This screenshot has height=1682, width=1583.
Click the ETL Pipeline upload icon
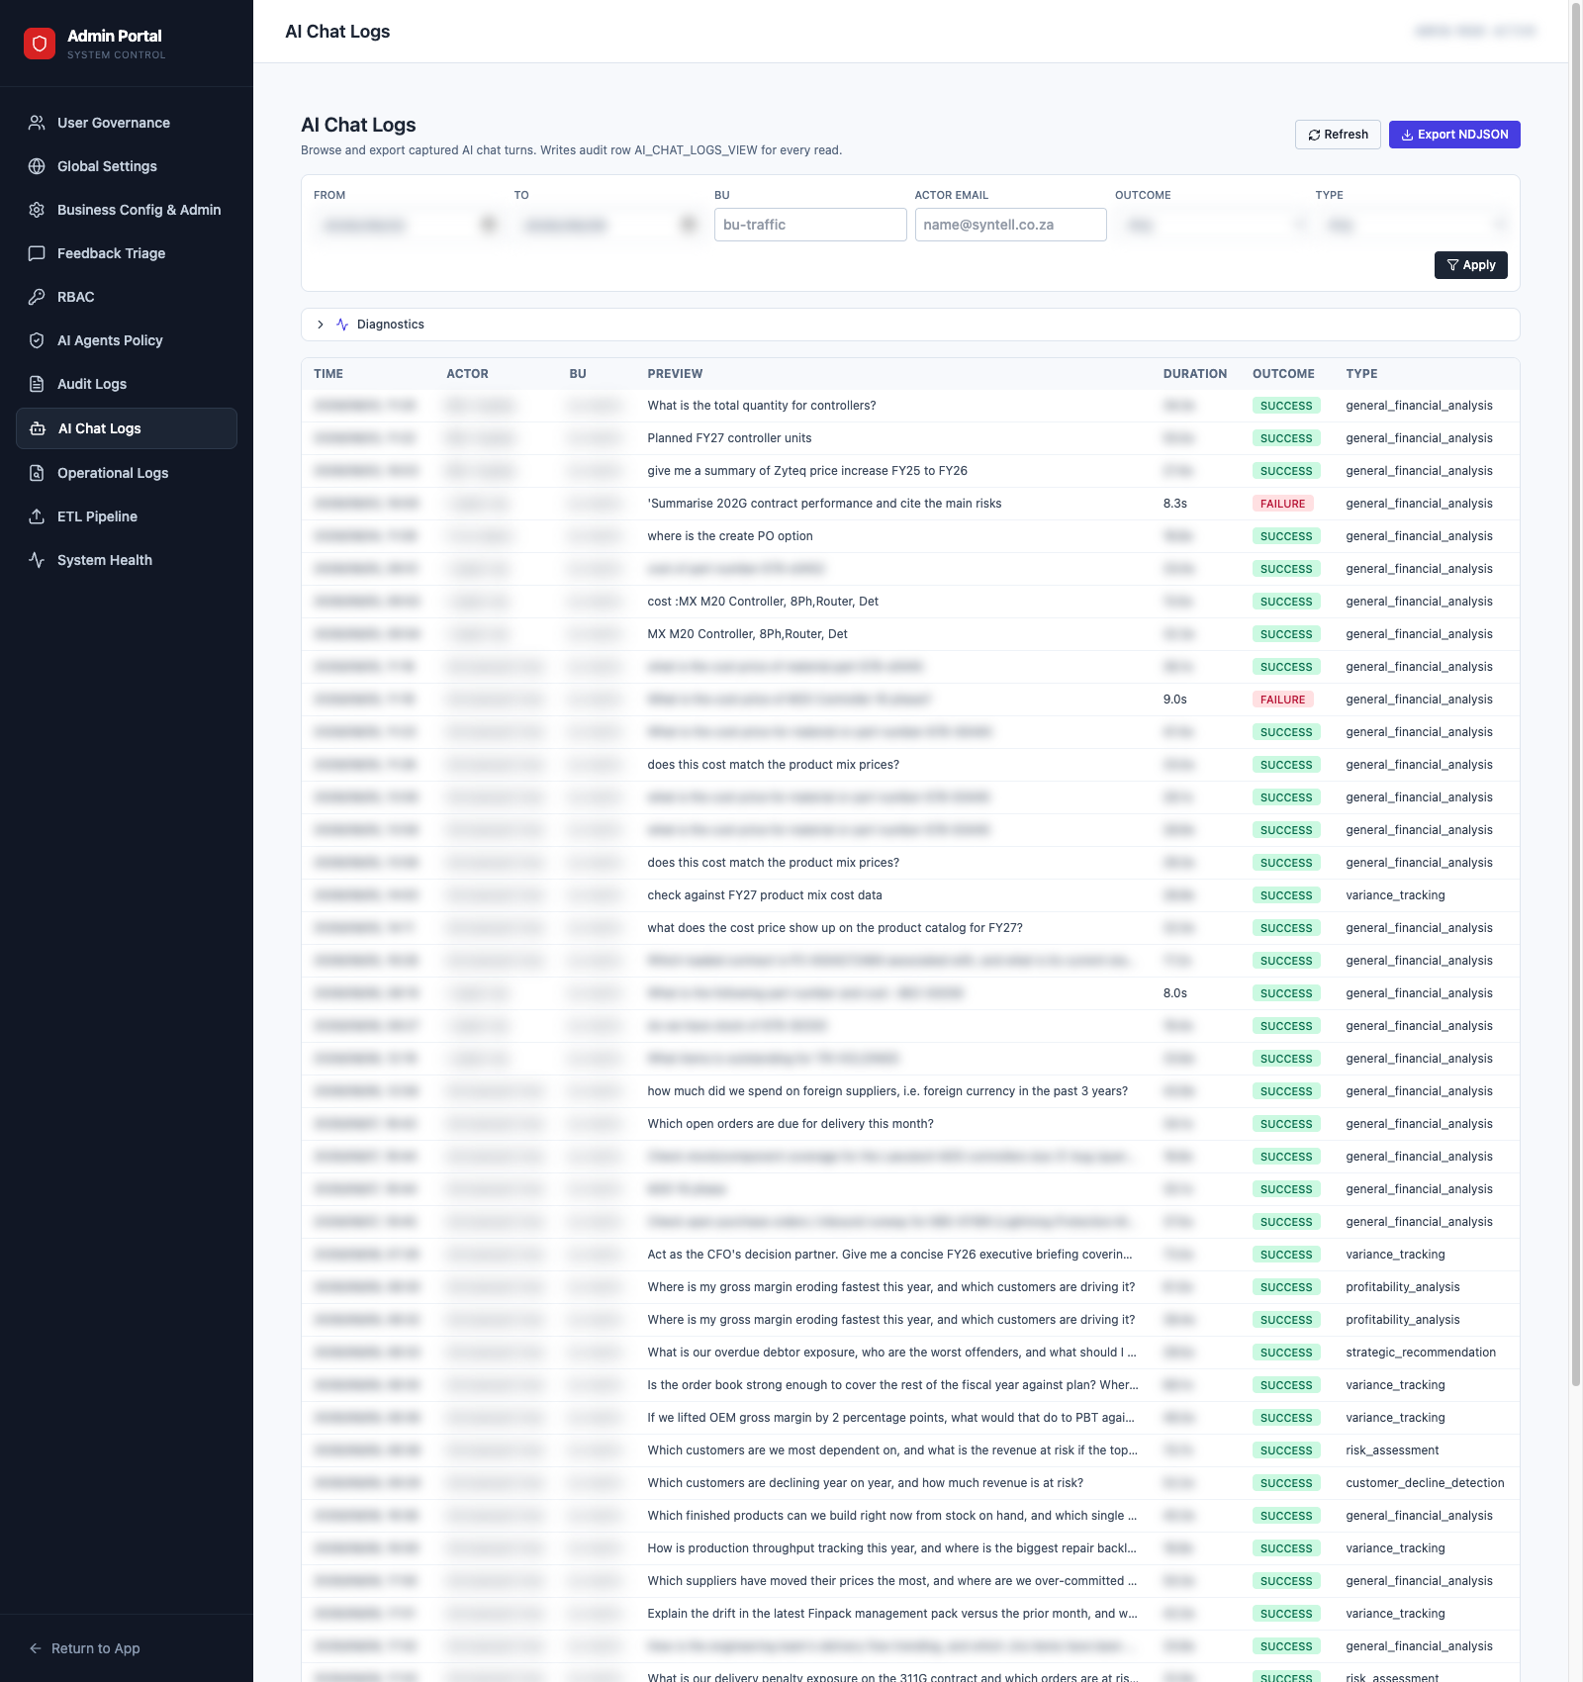tap(37, 516)
